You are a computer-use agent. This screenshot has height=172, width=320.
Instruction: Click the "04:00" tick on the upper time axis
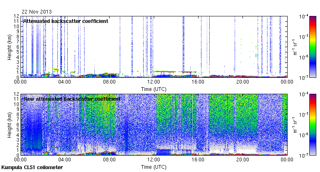pyautogui.click(x=65, y=82)
